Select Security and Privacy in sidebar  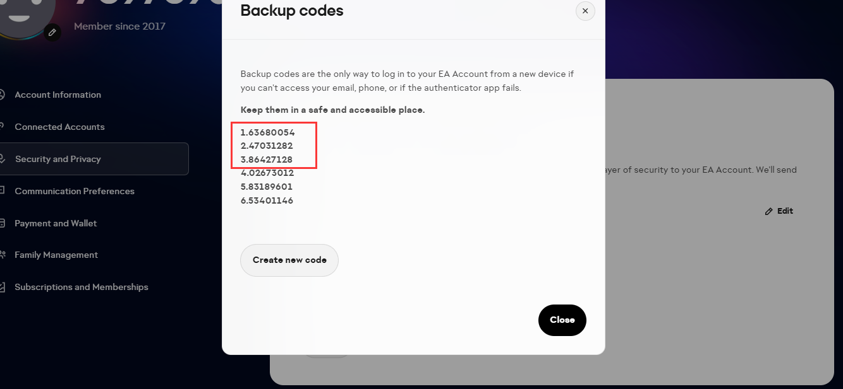pos(58,159)
